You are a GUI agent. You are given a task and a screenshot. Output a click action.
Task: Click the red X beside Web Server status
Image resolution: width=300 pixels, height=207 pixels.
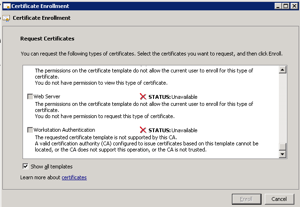[x=143, y=96]
